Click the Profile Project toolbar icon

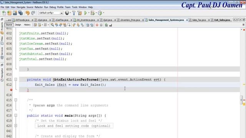click(x=100, y=13)
